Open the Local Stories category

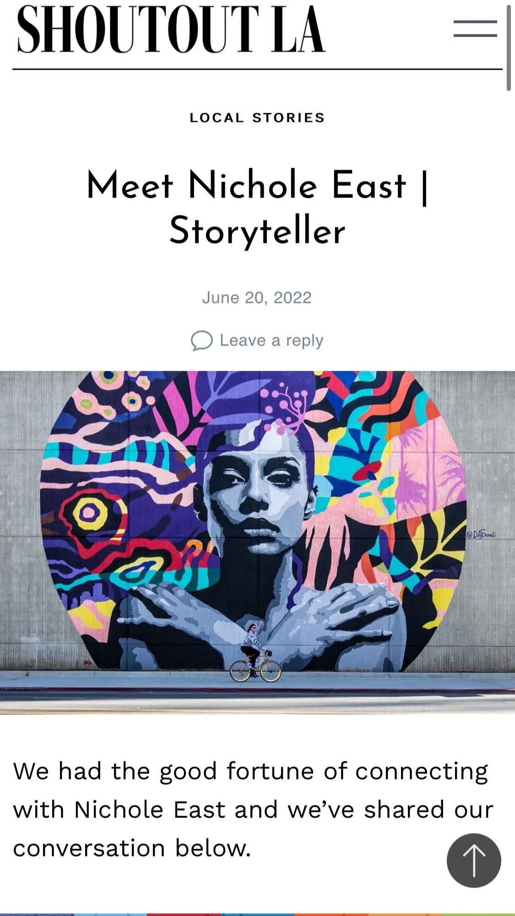click(257, 118)
